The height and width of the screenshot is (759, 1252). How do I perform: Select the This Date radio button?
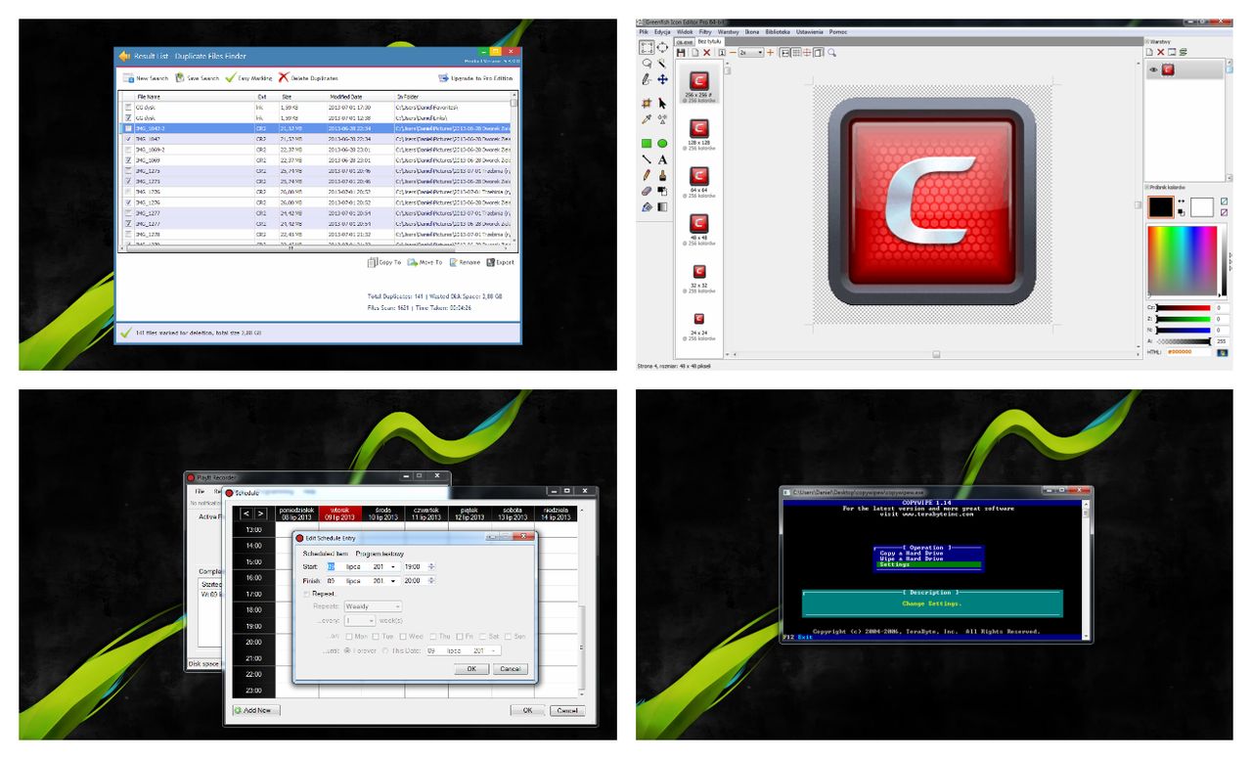click(385, 650)
